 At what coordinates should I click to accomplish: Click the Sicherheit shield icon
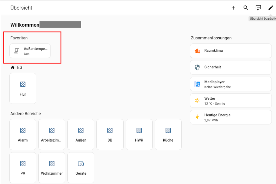pos(197,67)
